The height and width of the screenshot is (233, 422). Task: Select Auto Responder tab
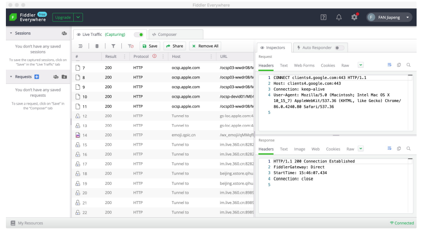click(320, 48)
